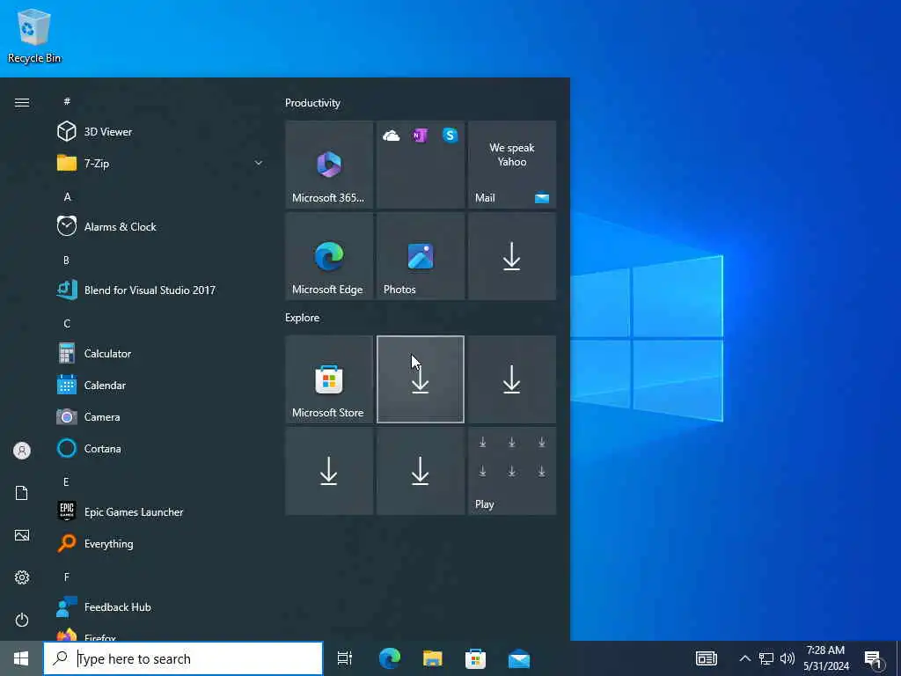Open the Photos tile
The height and width of the screenshot is (676, 901).
tap(421, 256)
